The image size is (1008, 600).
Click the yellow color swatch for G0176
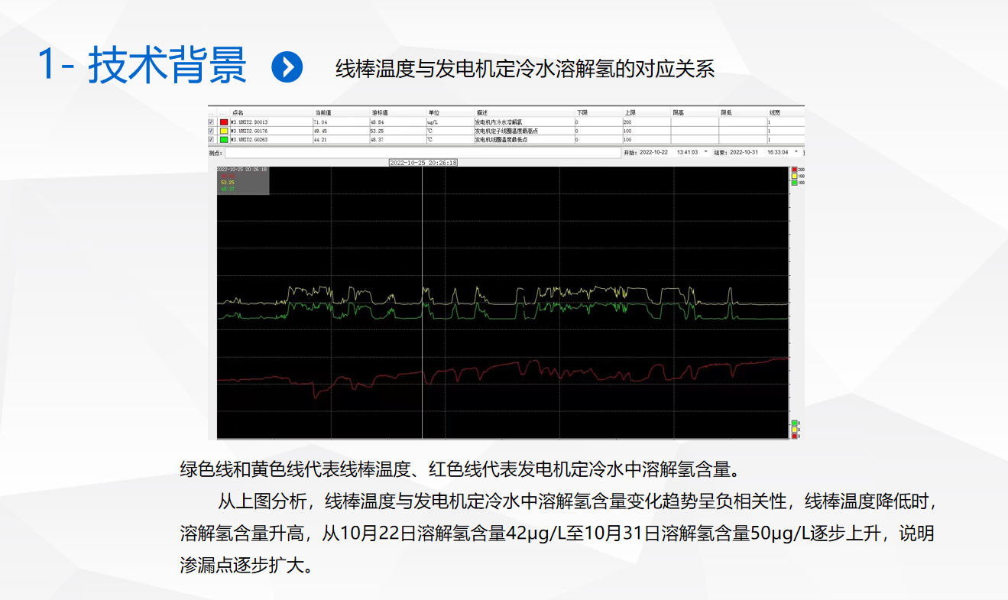point(224,131)
